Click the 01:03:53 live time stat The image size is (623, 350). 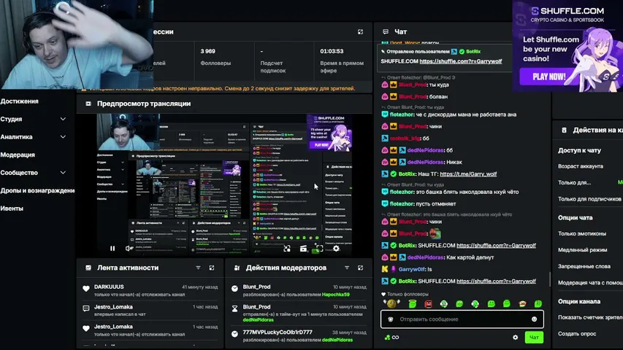click(x=342, y=61)
